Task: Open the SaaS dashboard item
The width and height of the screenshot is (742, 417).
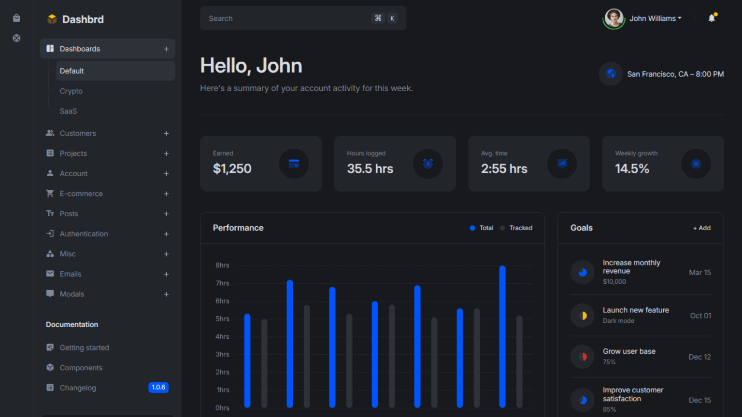Action: (x=68, y=111)
